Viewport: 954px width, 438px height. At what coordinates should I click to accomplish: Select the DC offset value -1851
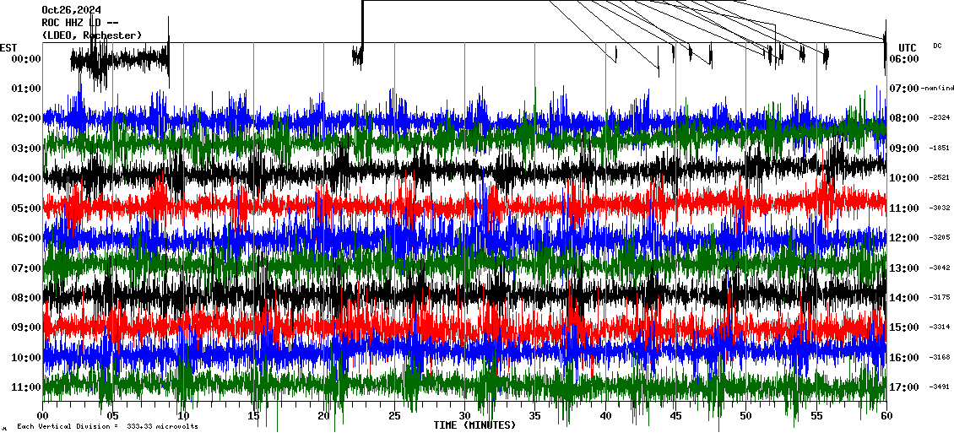[x=938, y=148]
